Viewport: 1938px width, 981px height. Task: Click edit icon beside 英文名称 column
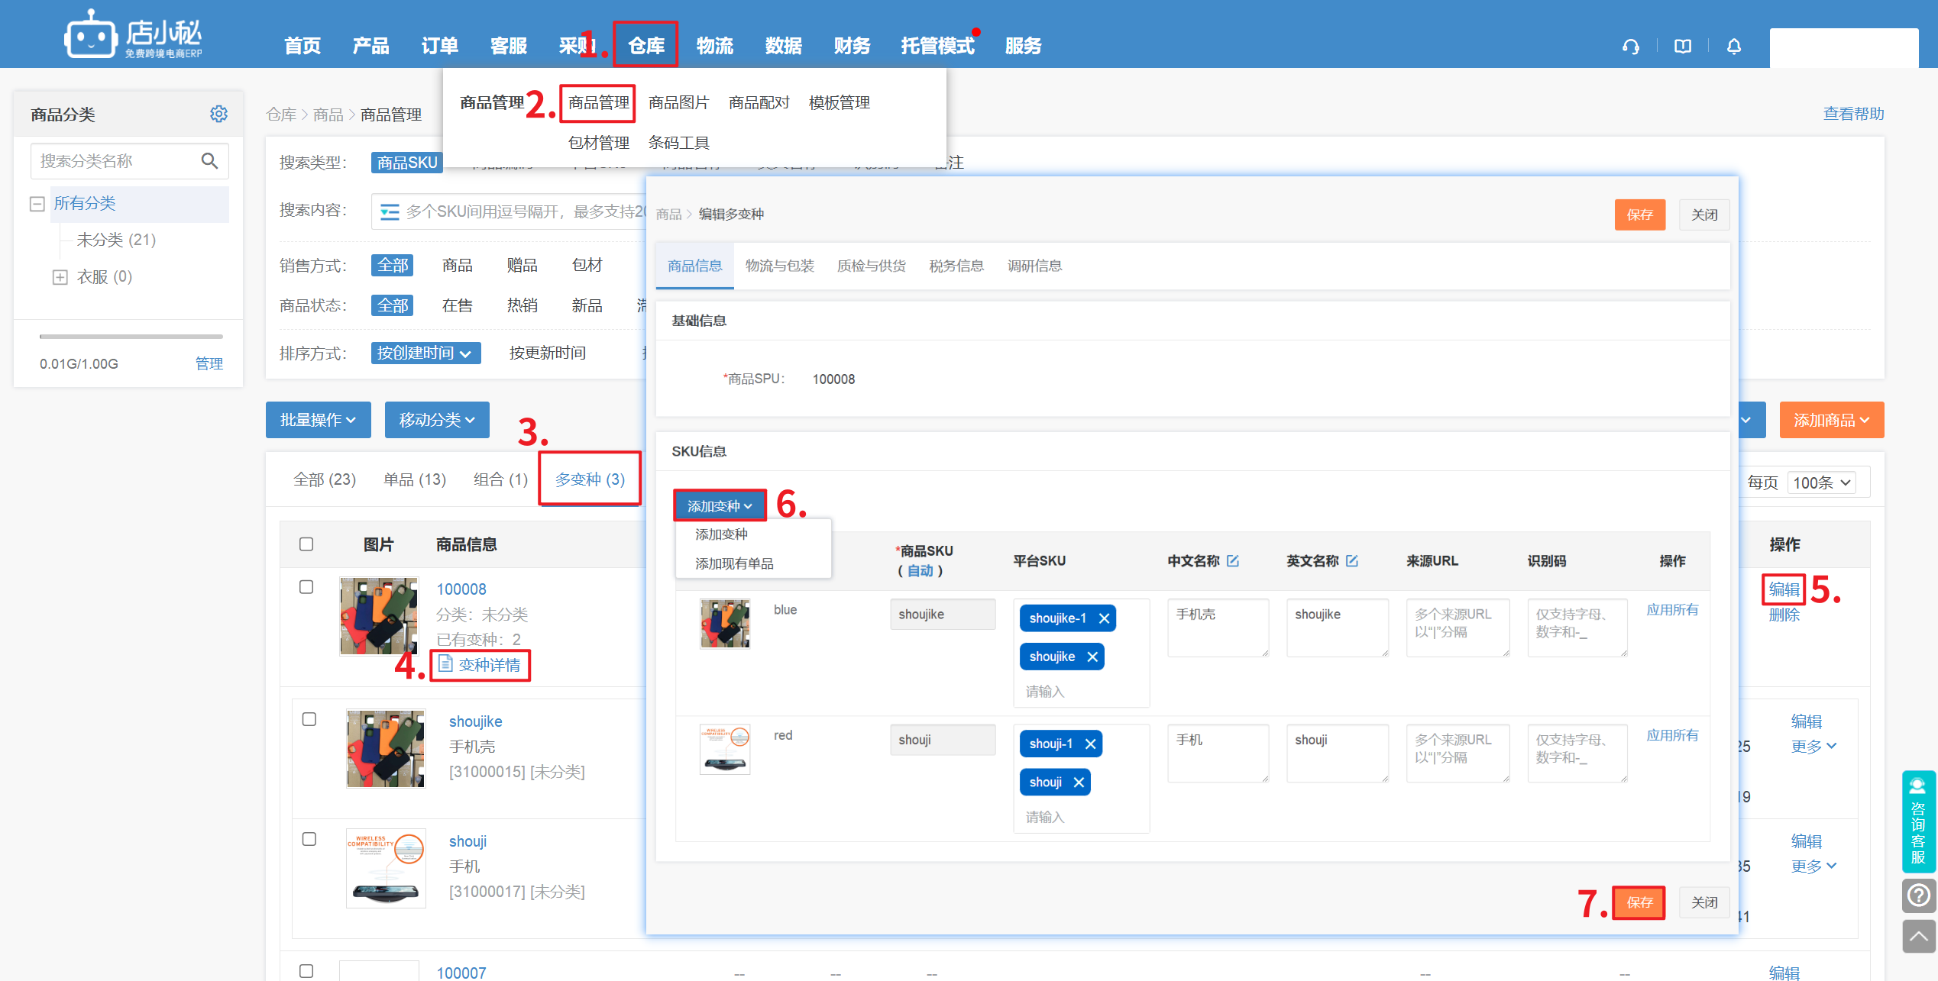(x=1352, y=561)
